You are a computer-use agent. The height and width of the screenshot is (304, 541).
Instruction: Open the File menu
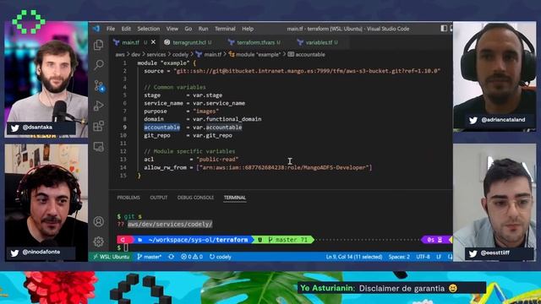(111, 29)
